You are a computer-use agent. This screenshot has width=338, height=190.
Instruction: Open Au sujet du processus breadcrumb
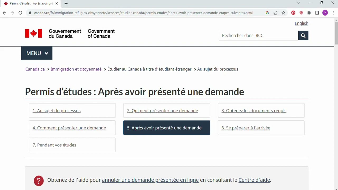(218, 69)
